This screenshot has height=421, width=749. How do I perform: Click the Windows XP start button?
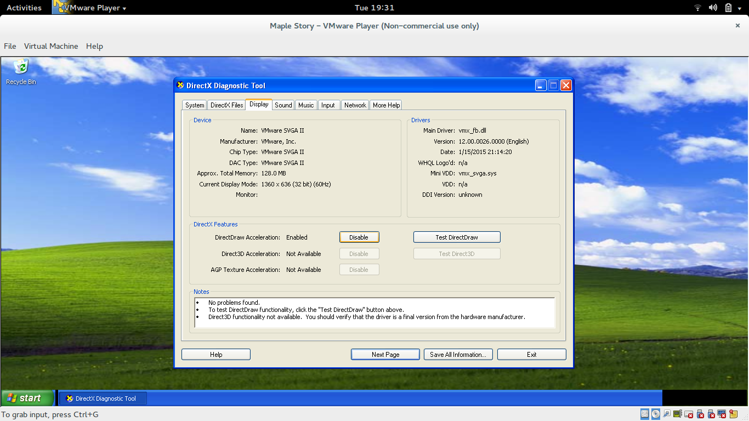(27, 398)
